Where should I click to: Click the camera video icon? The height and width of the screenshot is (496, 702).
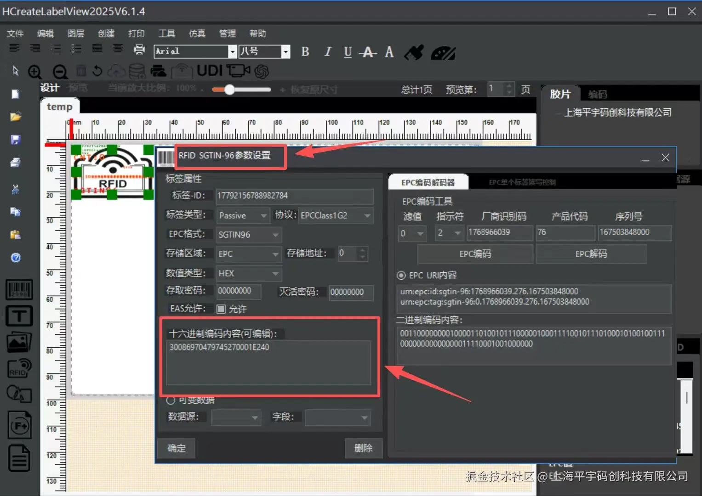(x=238, y=70)
